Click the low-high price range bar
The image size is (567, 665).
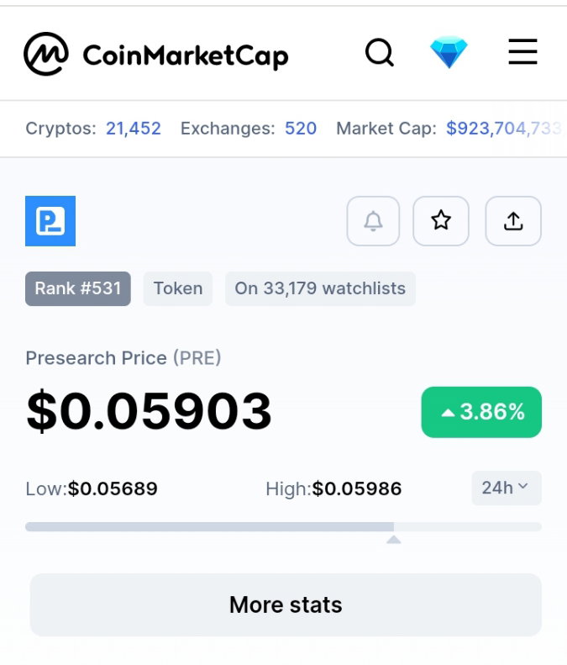point(284,527)
